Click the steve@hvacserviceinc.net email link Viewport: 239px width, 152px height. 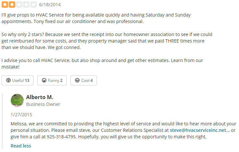[198, 130]
